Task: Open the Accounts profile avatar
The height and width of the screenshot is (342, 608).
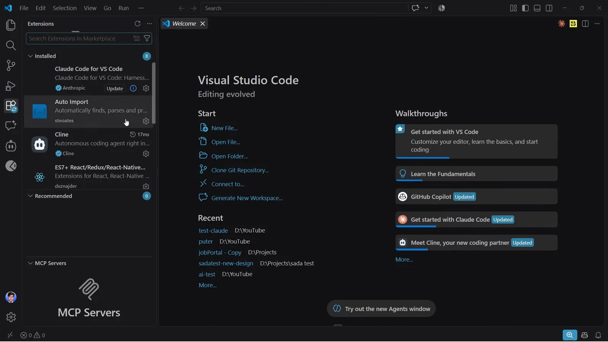Action: pyautogui.click(x=11, y=298)
